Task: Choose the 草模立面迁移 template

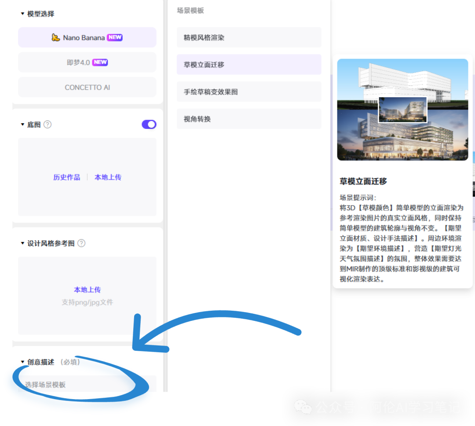Action: [249, 65]
